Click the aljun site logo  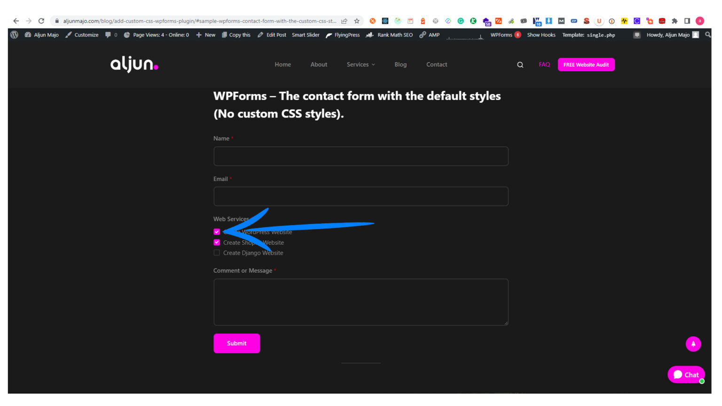click(x=134, y=64)
